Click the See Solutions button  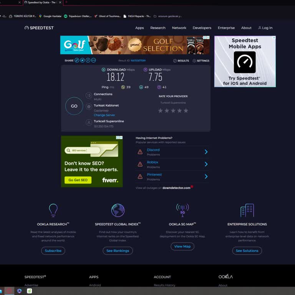(247, 250)
